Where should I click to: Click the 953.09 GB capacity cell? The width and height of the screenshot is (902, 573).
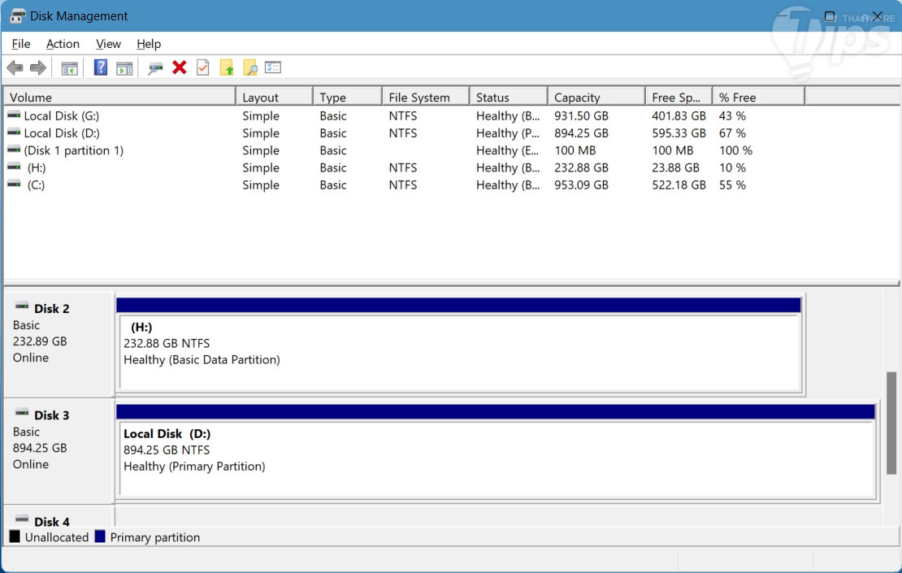click(x=581, y=184)
